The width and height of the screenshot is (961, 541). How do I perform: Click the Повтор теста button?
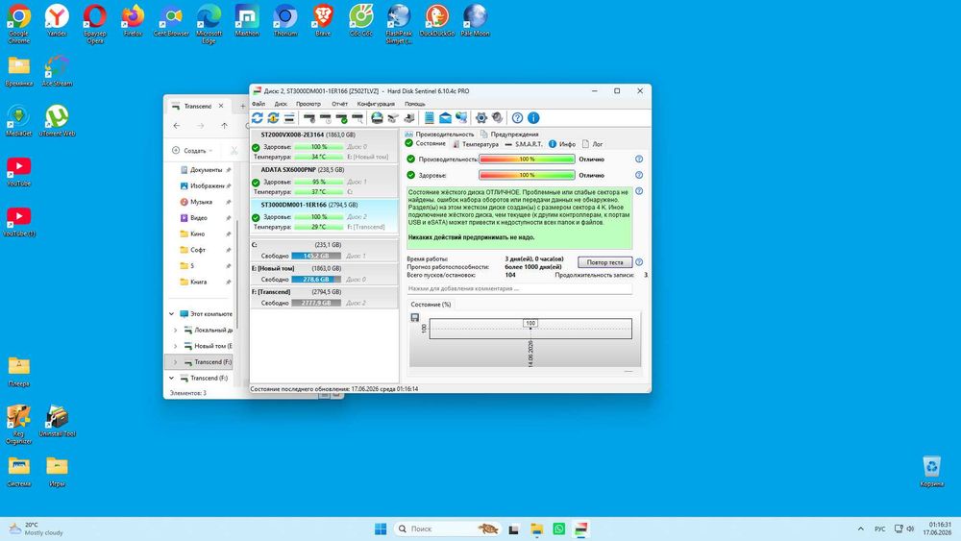pyautogui.click(x=604, y=262)
